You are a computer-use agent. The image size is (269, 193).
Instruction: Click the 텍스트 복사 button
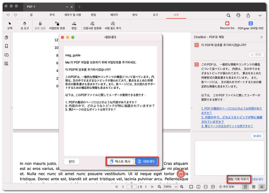(x=120, y=161)
